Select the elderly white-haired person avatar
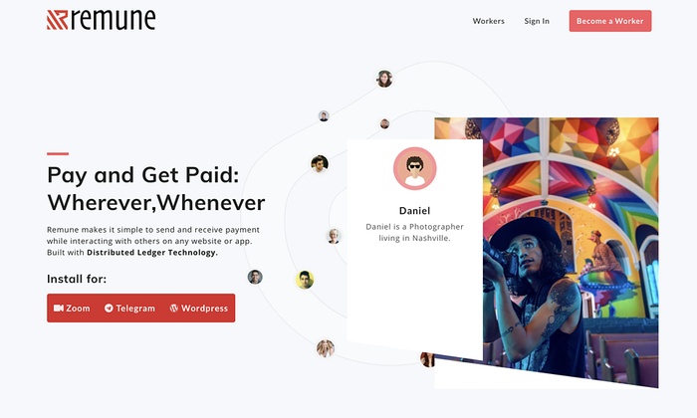 (x=334, y=236)
